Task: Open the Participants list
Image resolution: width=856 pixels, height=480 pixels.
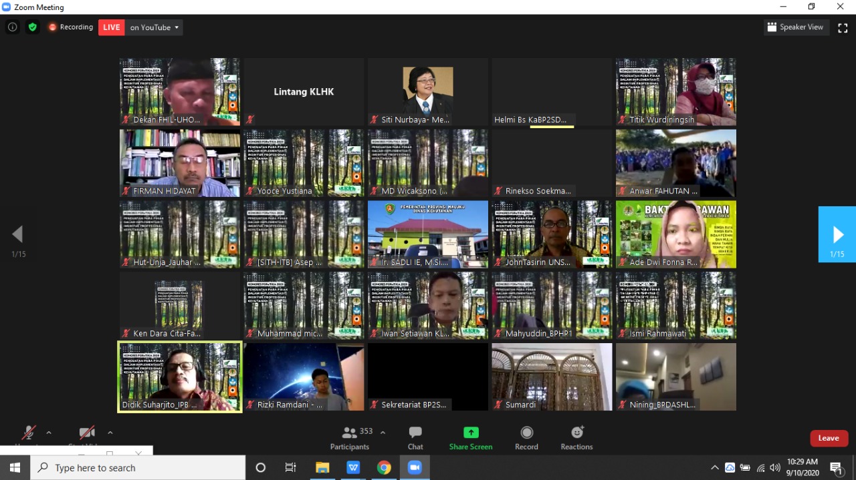Action: (350, 437)
